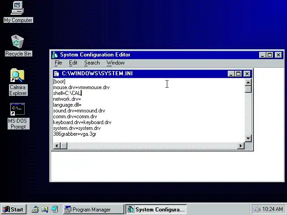Click the horizontal scrollbar right arrow
287x215 pixels.
coord(241,146)
